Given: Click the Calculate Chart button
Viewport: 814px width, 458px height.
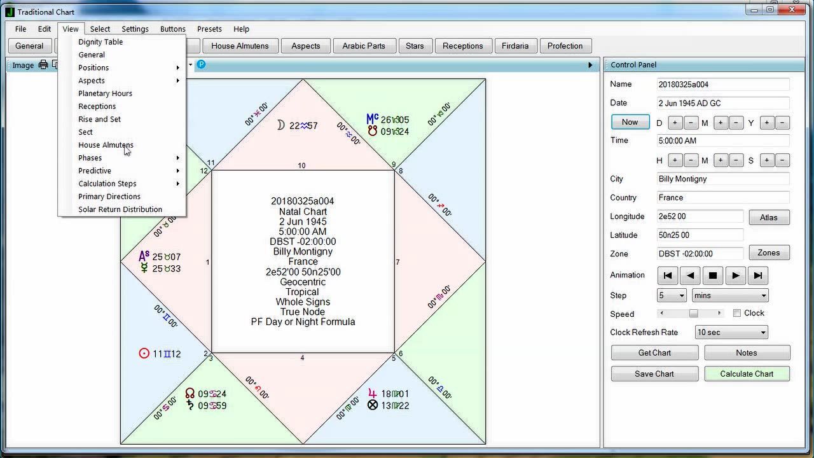Looking at the screenshot, I should 747,373.
